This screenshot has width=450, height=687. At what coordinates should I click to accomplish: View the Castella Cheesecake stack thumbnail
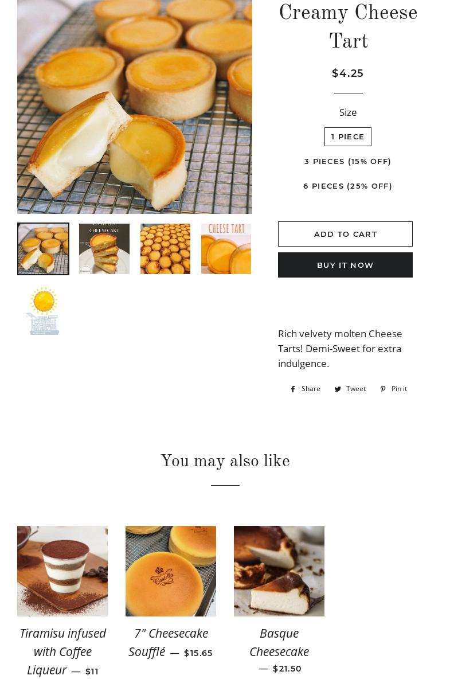point(104,249)
